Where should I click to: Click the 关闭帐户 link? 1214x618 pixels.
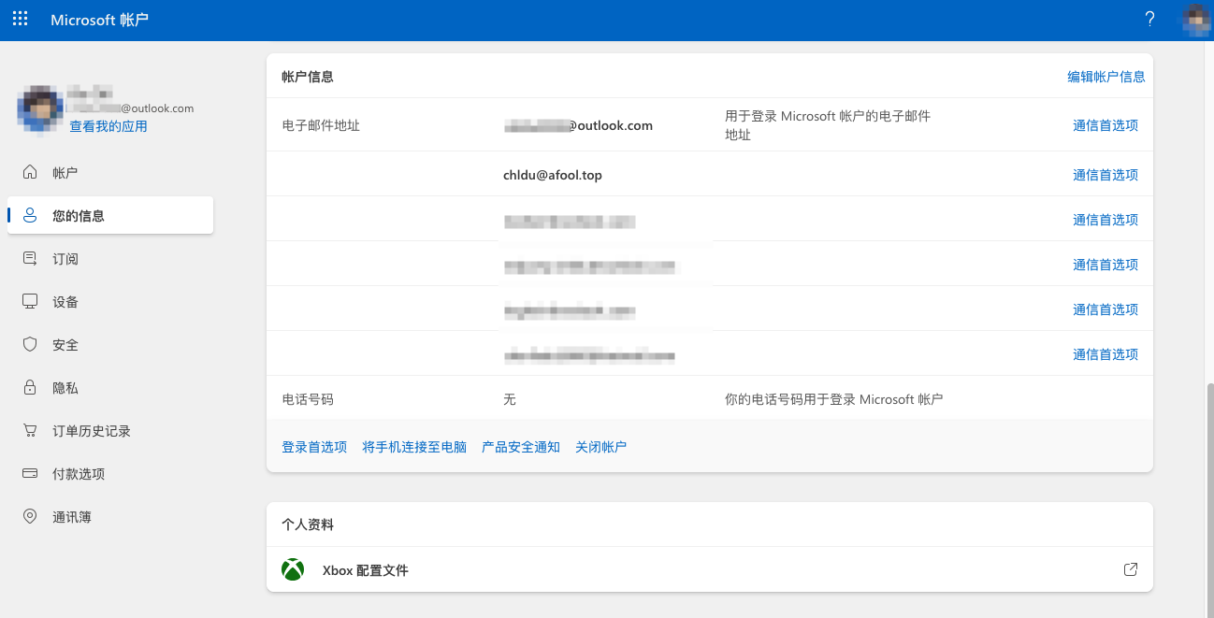tap(601, 447)
